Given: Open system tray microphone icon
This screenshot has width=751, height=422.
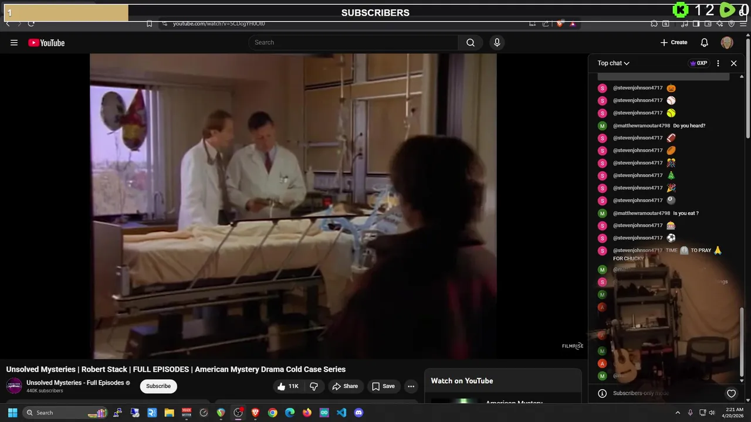Looking at the screenshot, I should [690, 413].
